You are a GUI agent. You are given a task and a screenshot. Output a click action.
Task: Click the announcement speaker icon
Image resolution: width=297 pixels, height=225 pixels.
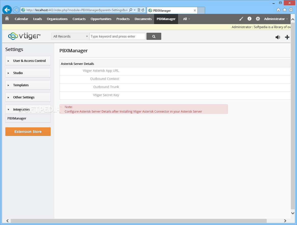(x=278, y=37)
